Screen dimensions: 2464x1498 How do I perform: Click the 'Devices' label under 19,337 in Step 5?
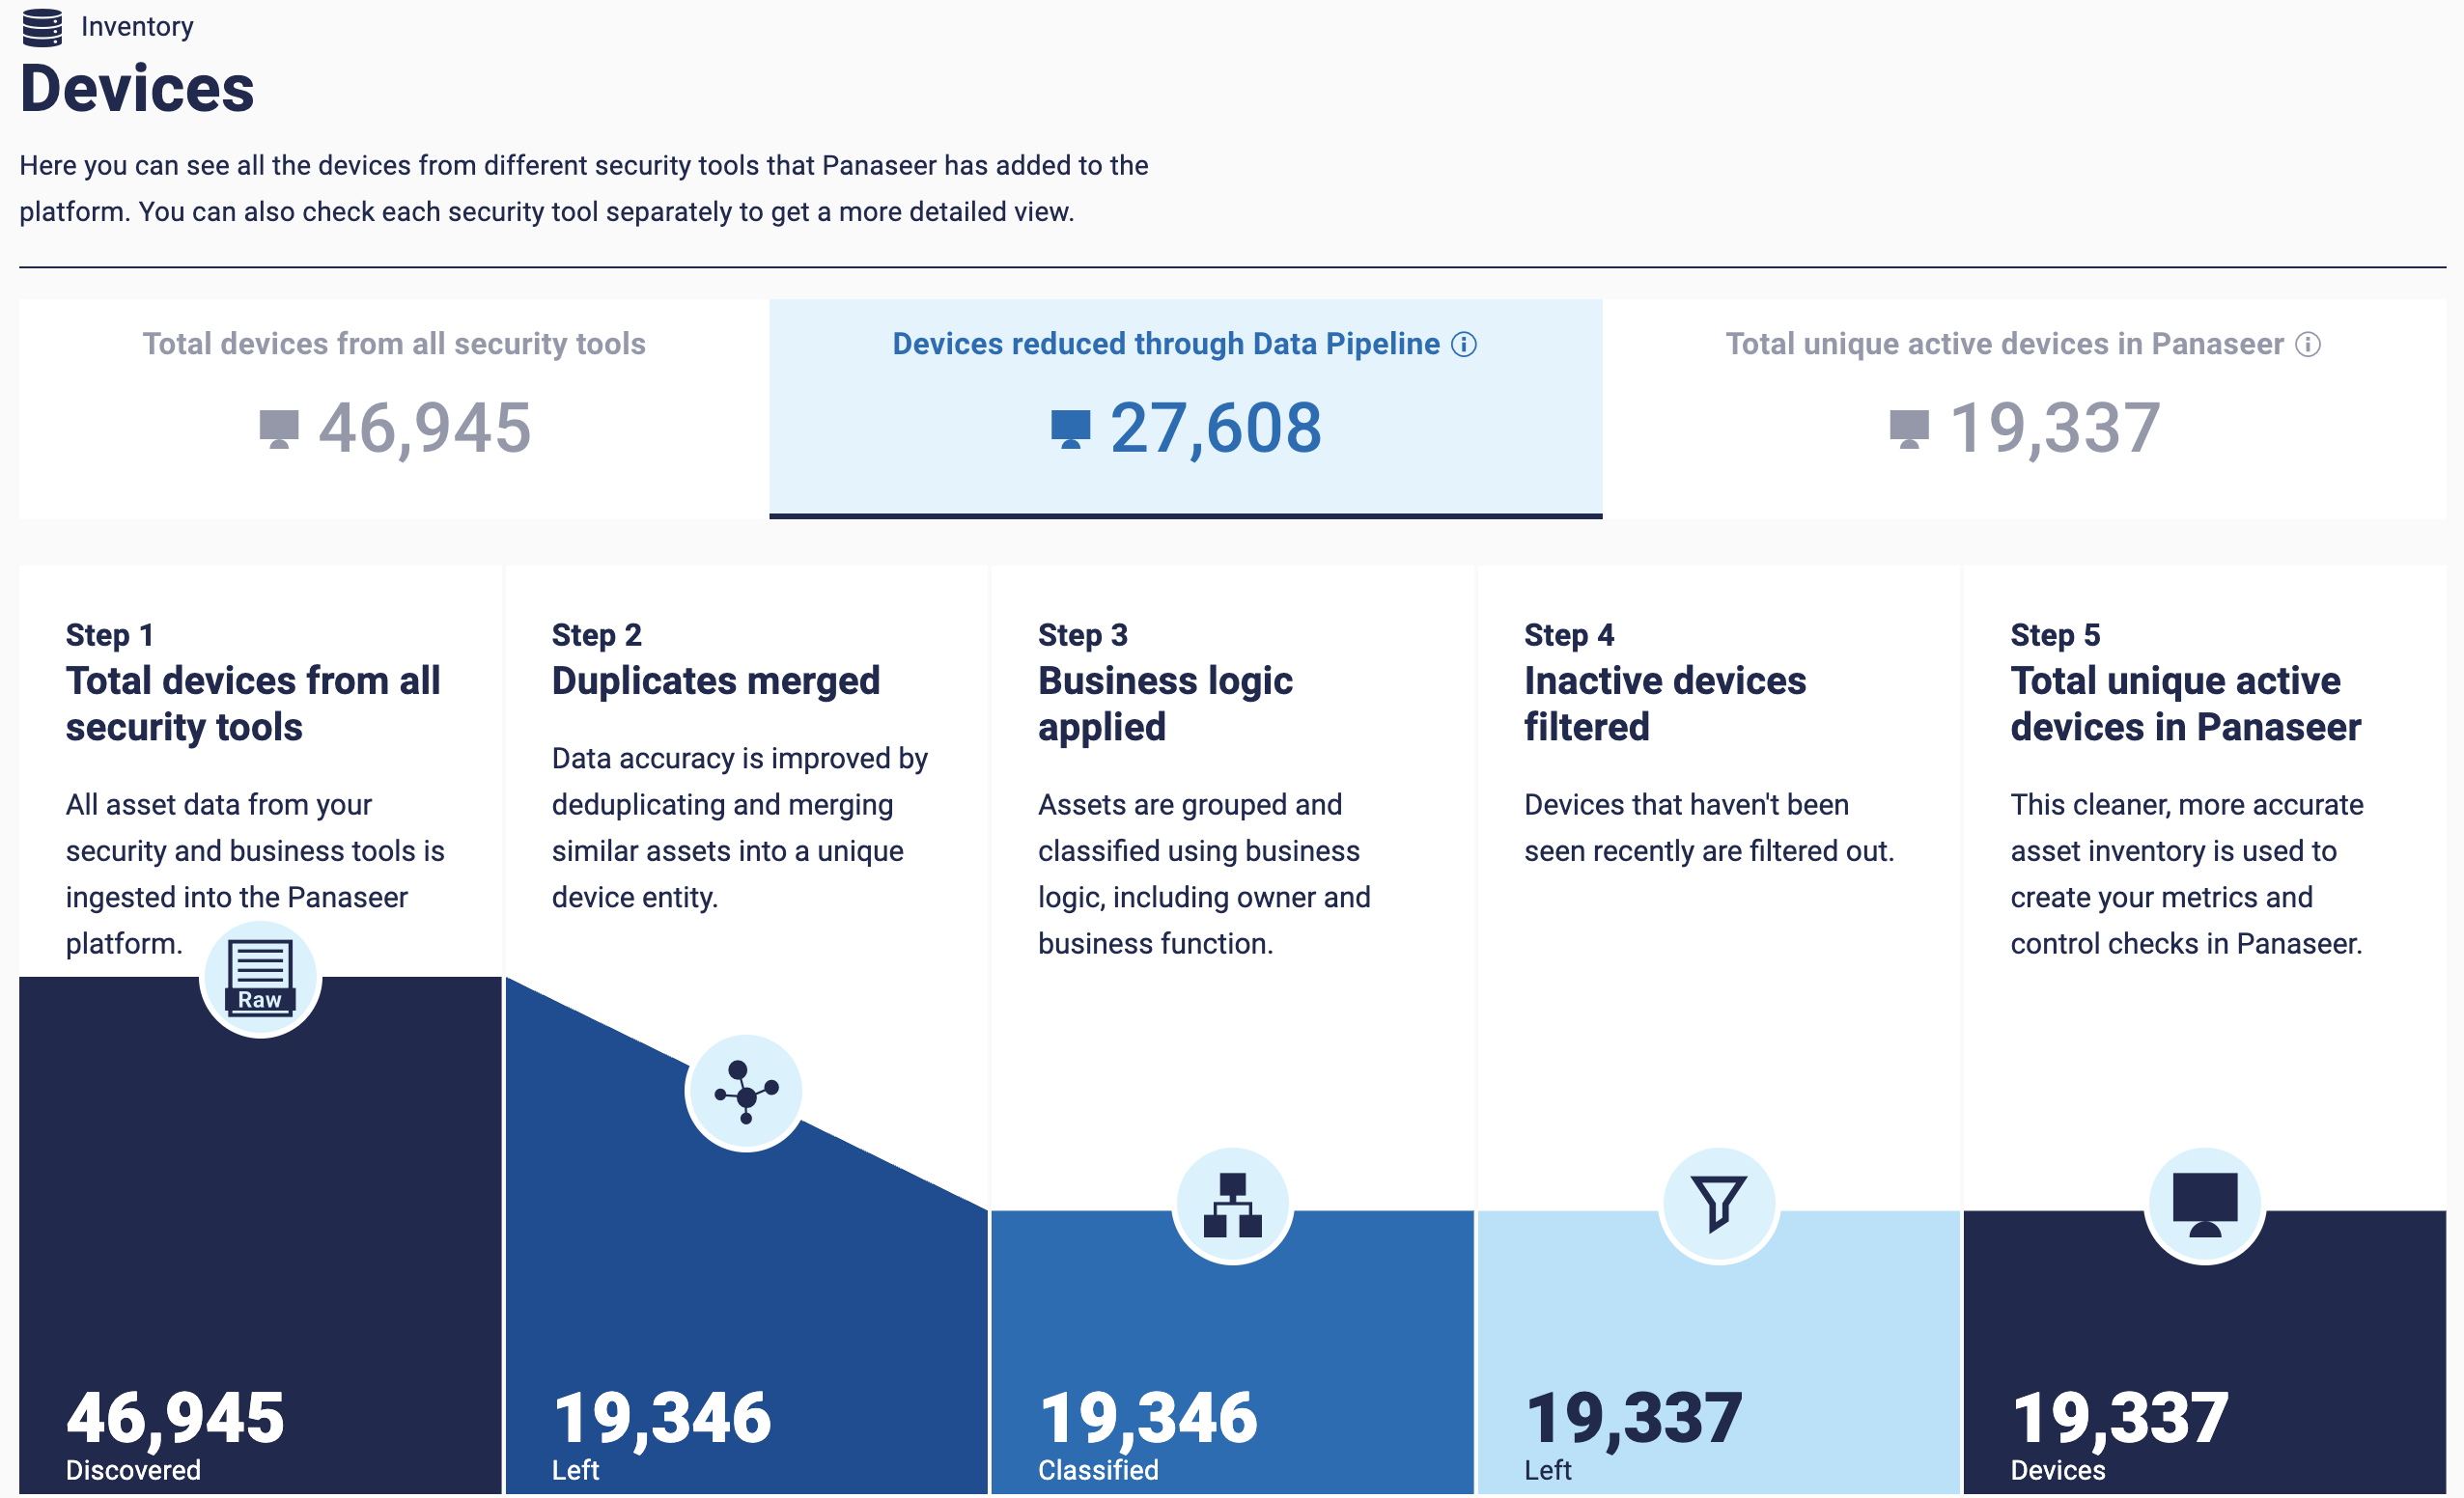click(x=2058, y=1471)
